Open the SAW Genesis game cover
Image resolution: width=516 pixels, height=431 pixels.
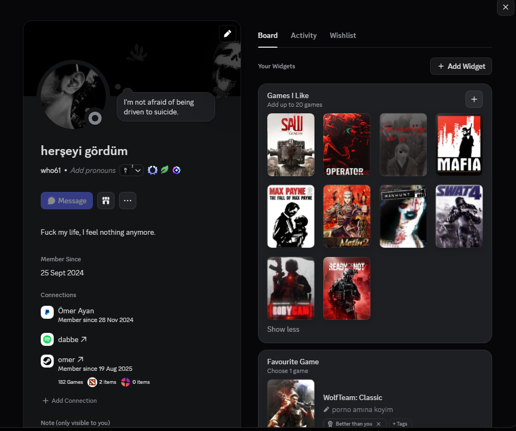click(291, 145)
